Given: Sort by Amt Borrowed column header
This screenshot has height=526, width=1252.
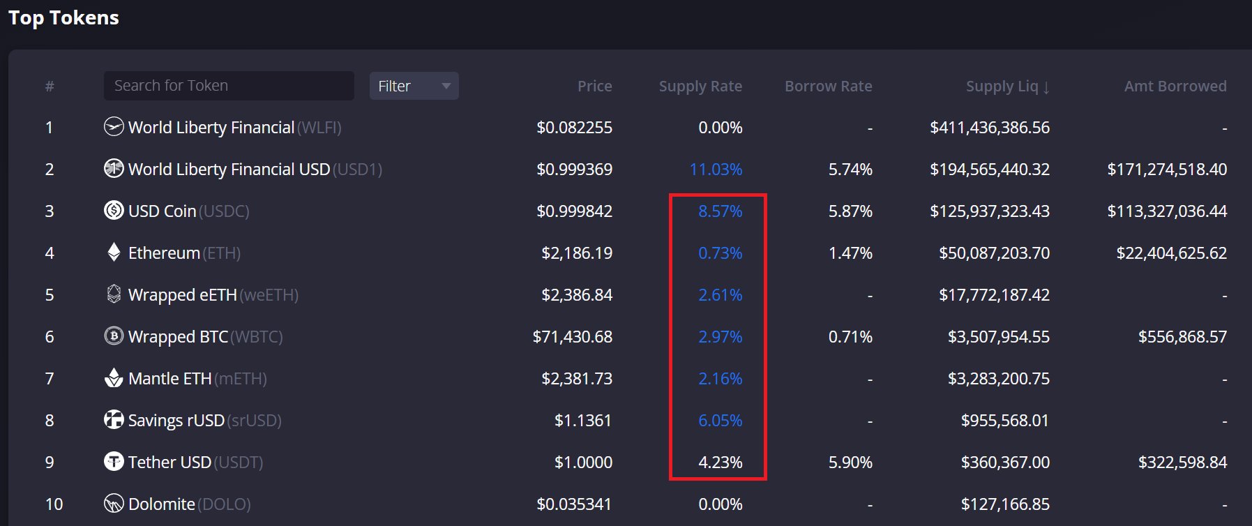Looking at the screenshot, I should coord(1175,87).
